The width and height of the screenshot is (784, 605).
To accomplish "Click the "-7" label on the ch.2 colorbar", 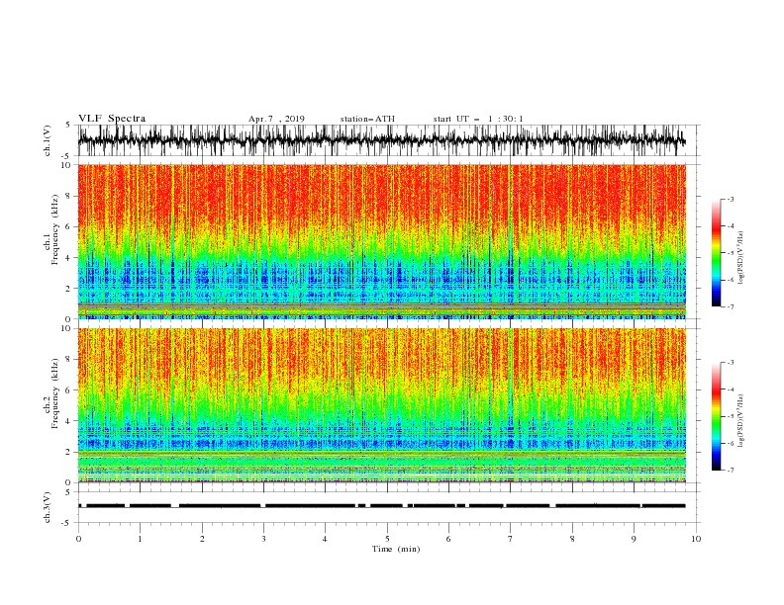I will (730, 470).
